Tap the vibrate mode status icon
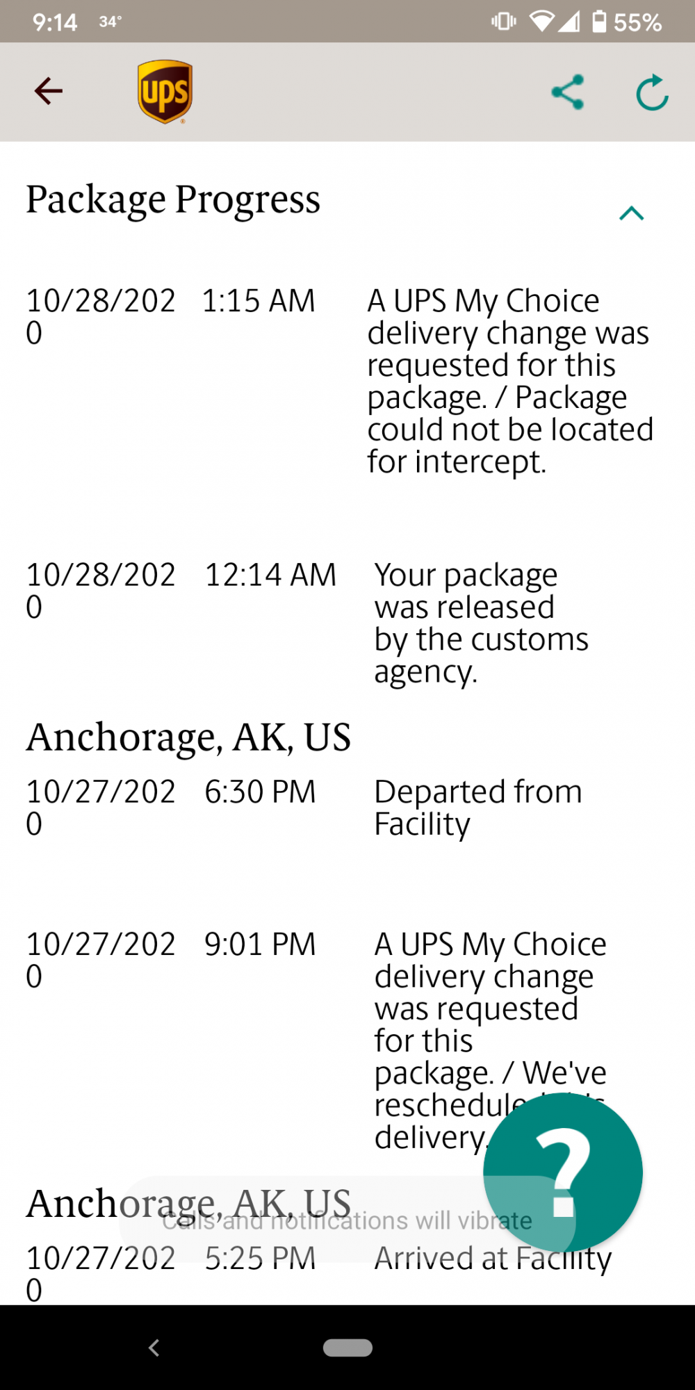 pyautogui.click(x=503, y=22)
